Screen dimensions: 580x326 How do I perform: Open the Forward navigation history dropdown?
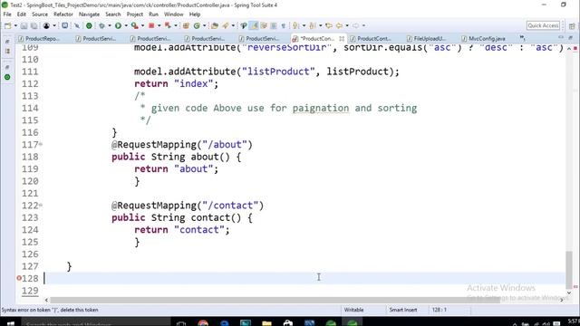click(363, 25)
